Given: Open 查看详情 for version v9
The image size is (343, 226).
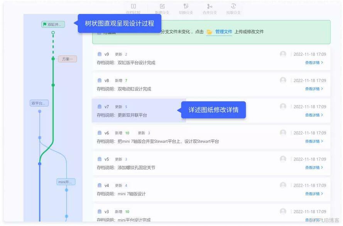Looking at the screenshot, I should 314,63.
